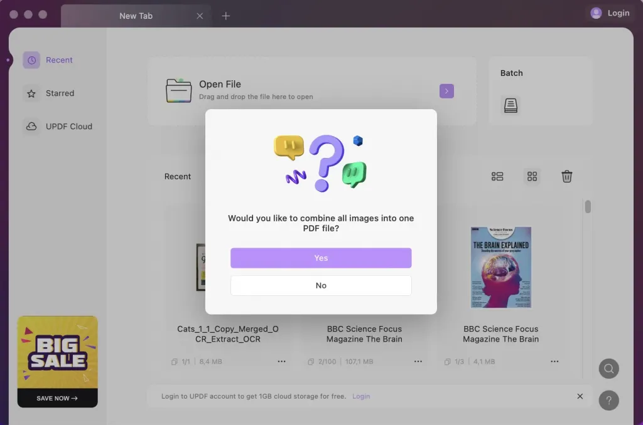643x425 pixels.
Task: Click the trash icon to clear recents
Action: (567, 177)
